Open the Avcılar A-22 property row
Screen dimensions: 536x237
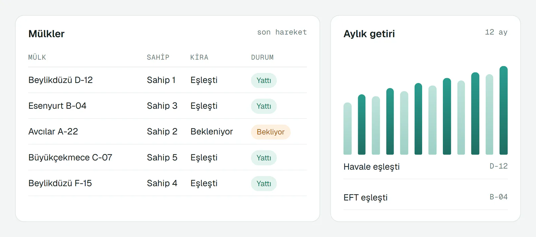167,132
